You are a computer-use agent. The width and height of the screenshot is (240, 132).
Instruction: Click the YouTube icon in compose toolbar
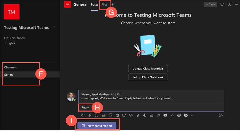pos(165,115)
